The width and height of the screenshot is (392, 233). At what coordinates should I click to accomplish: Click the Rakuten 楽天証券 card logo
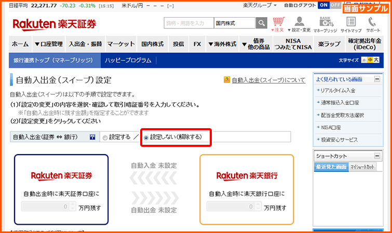coord(61,176)
